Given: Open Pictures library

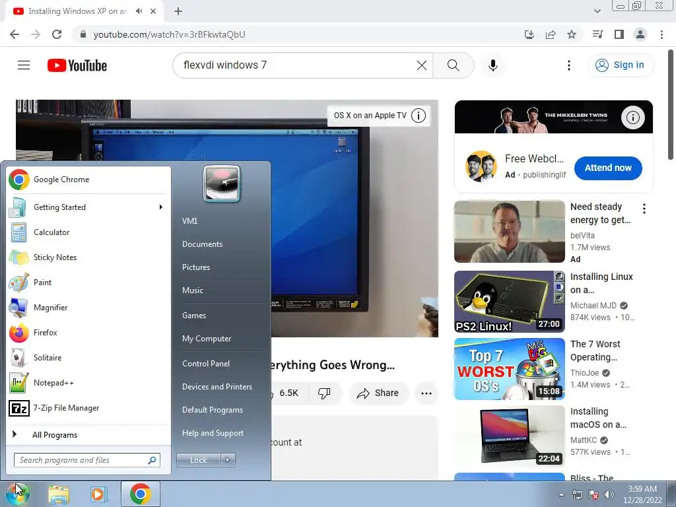Looking at the screenshot, I should pyautogui.click(x=195, y=267).
